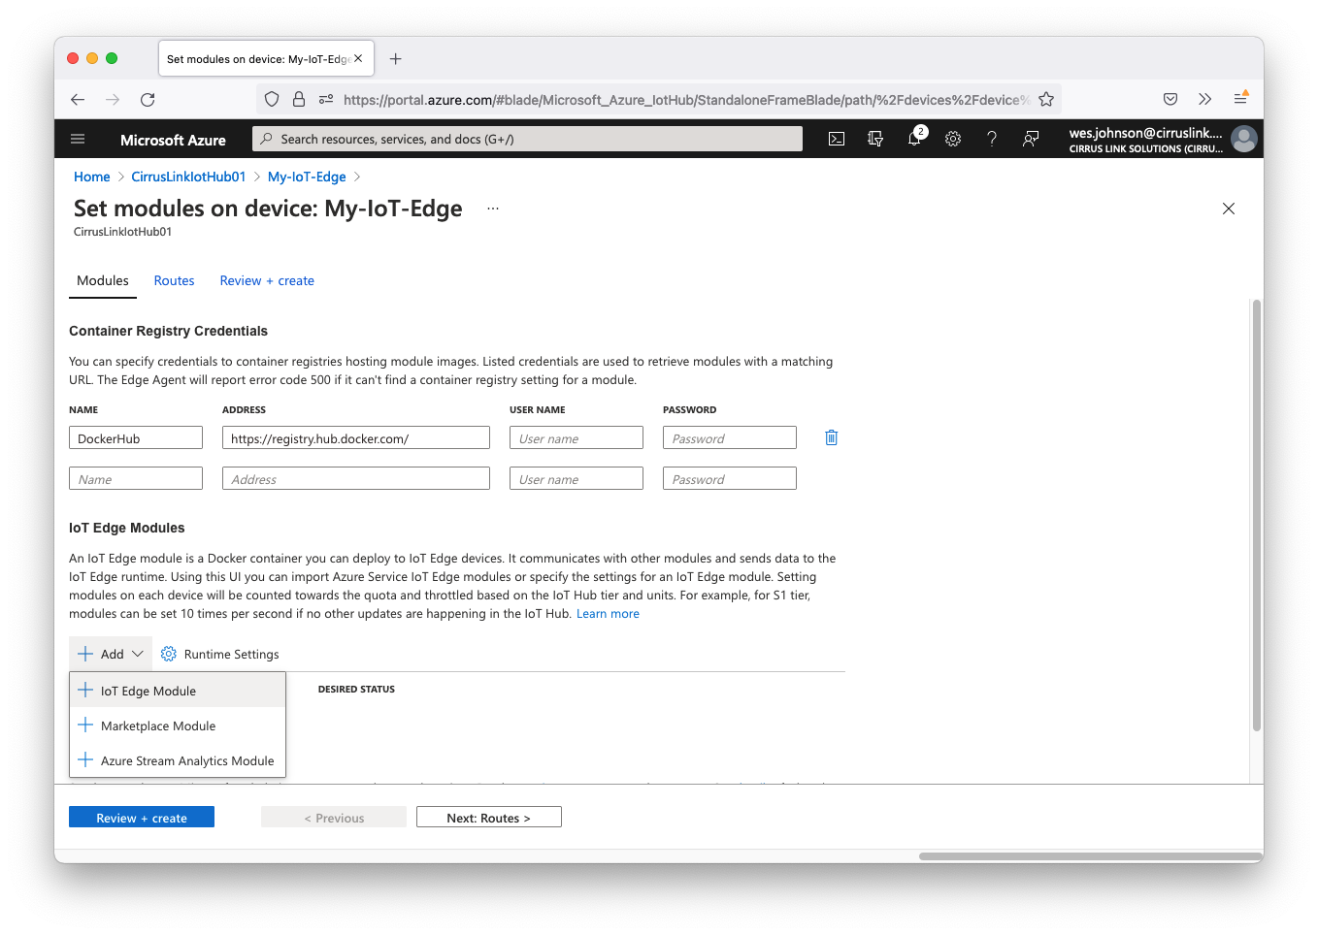The image size is (1318, 935).
Task: Open the Azure portal hamburger menu
Action: tap(78, 140)
